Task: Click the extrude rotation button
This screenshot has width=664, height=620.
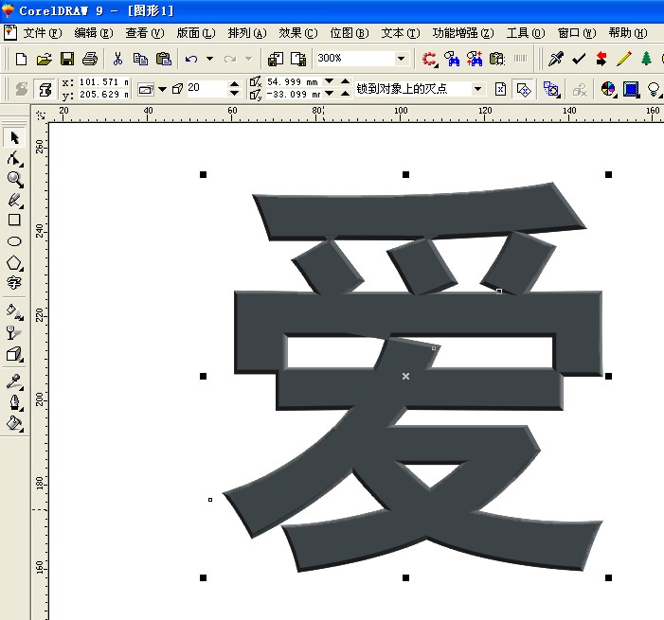Action: pyautogui.click(x=550, y=89)
